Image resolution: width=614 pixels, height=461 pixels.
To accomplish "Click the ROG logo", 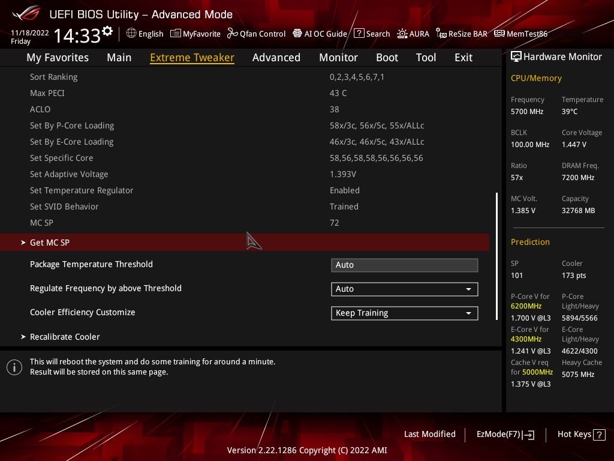I will (26, 13).
